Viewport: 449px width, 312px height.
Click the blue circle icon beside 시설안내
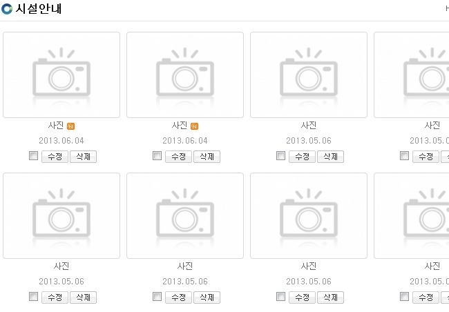pyautogui.click(x=7, y=9)
